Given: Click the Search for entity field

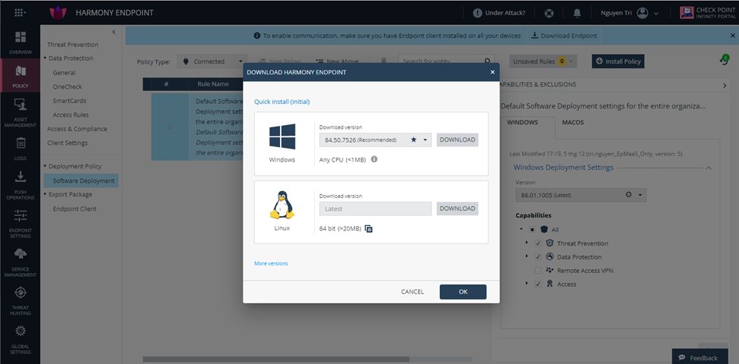Looking at the screenshot, I should tap(446, 61).
